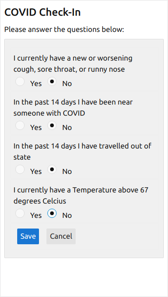The width and height of the screenshot is (168, 297).
Task: Click the COVID Check-In heading
Action: coord(43,12)
